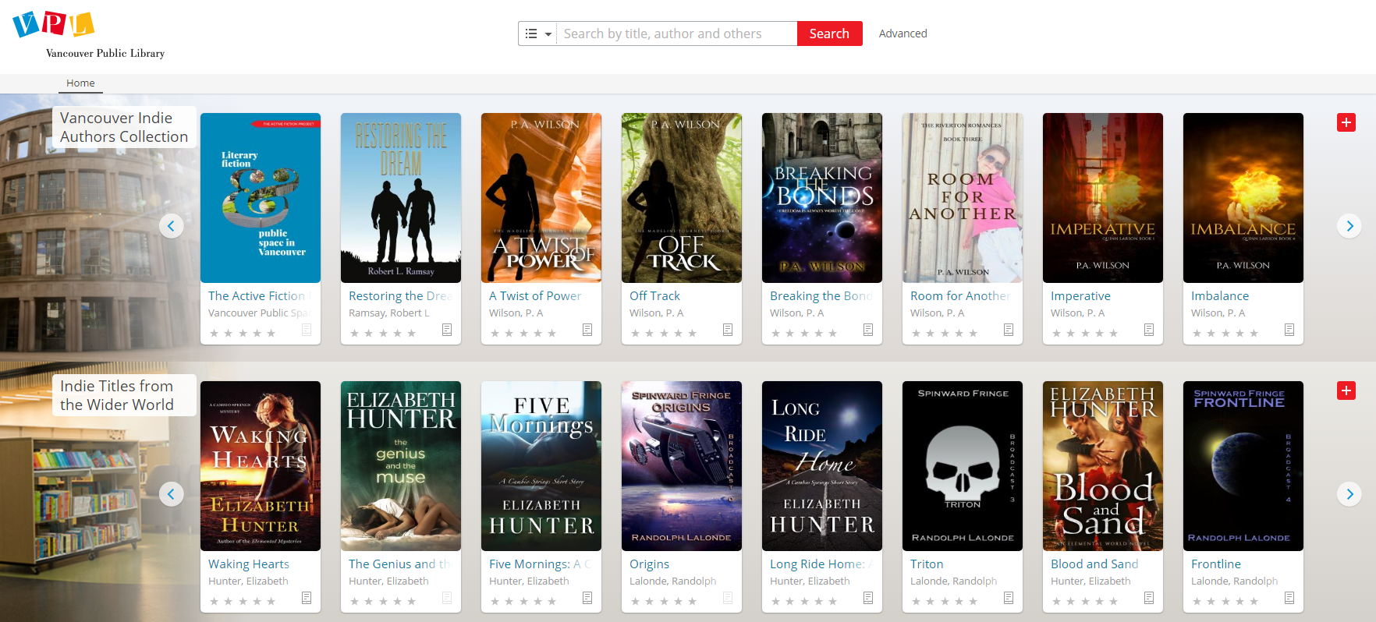1376x622 pixels.
Task: Open Frontline title link
Action: tap(1216, 564)
